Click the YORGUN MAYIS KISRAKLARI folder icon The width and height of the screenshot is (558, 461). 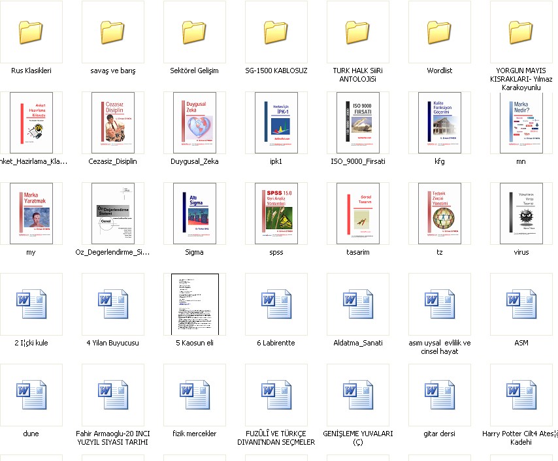[521, 32]
